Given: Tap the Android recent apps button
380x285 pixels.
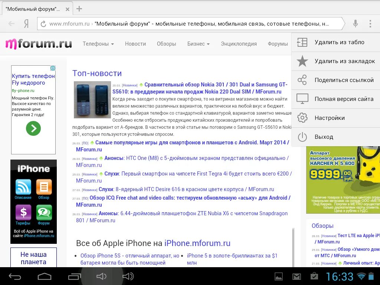Looking at the screenshot, I should (74, 276).
